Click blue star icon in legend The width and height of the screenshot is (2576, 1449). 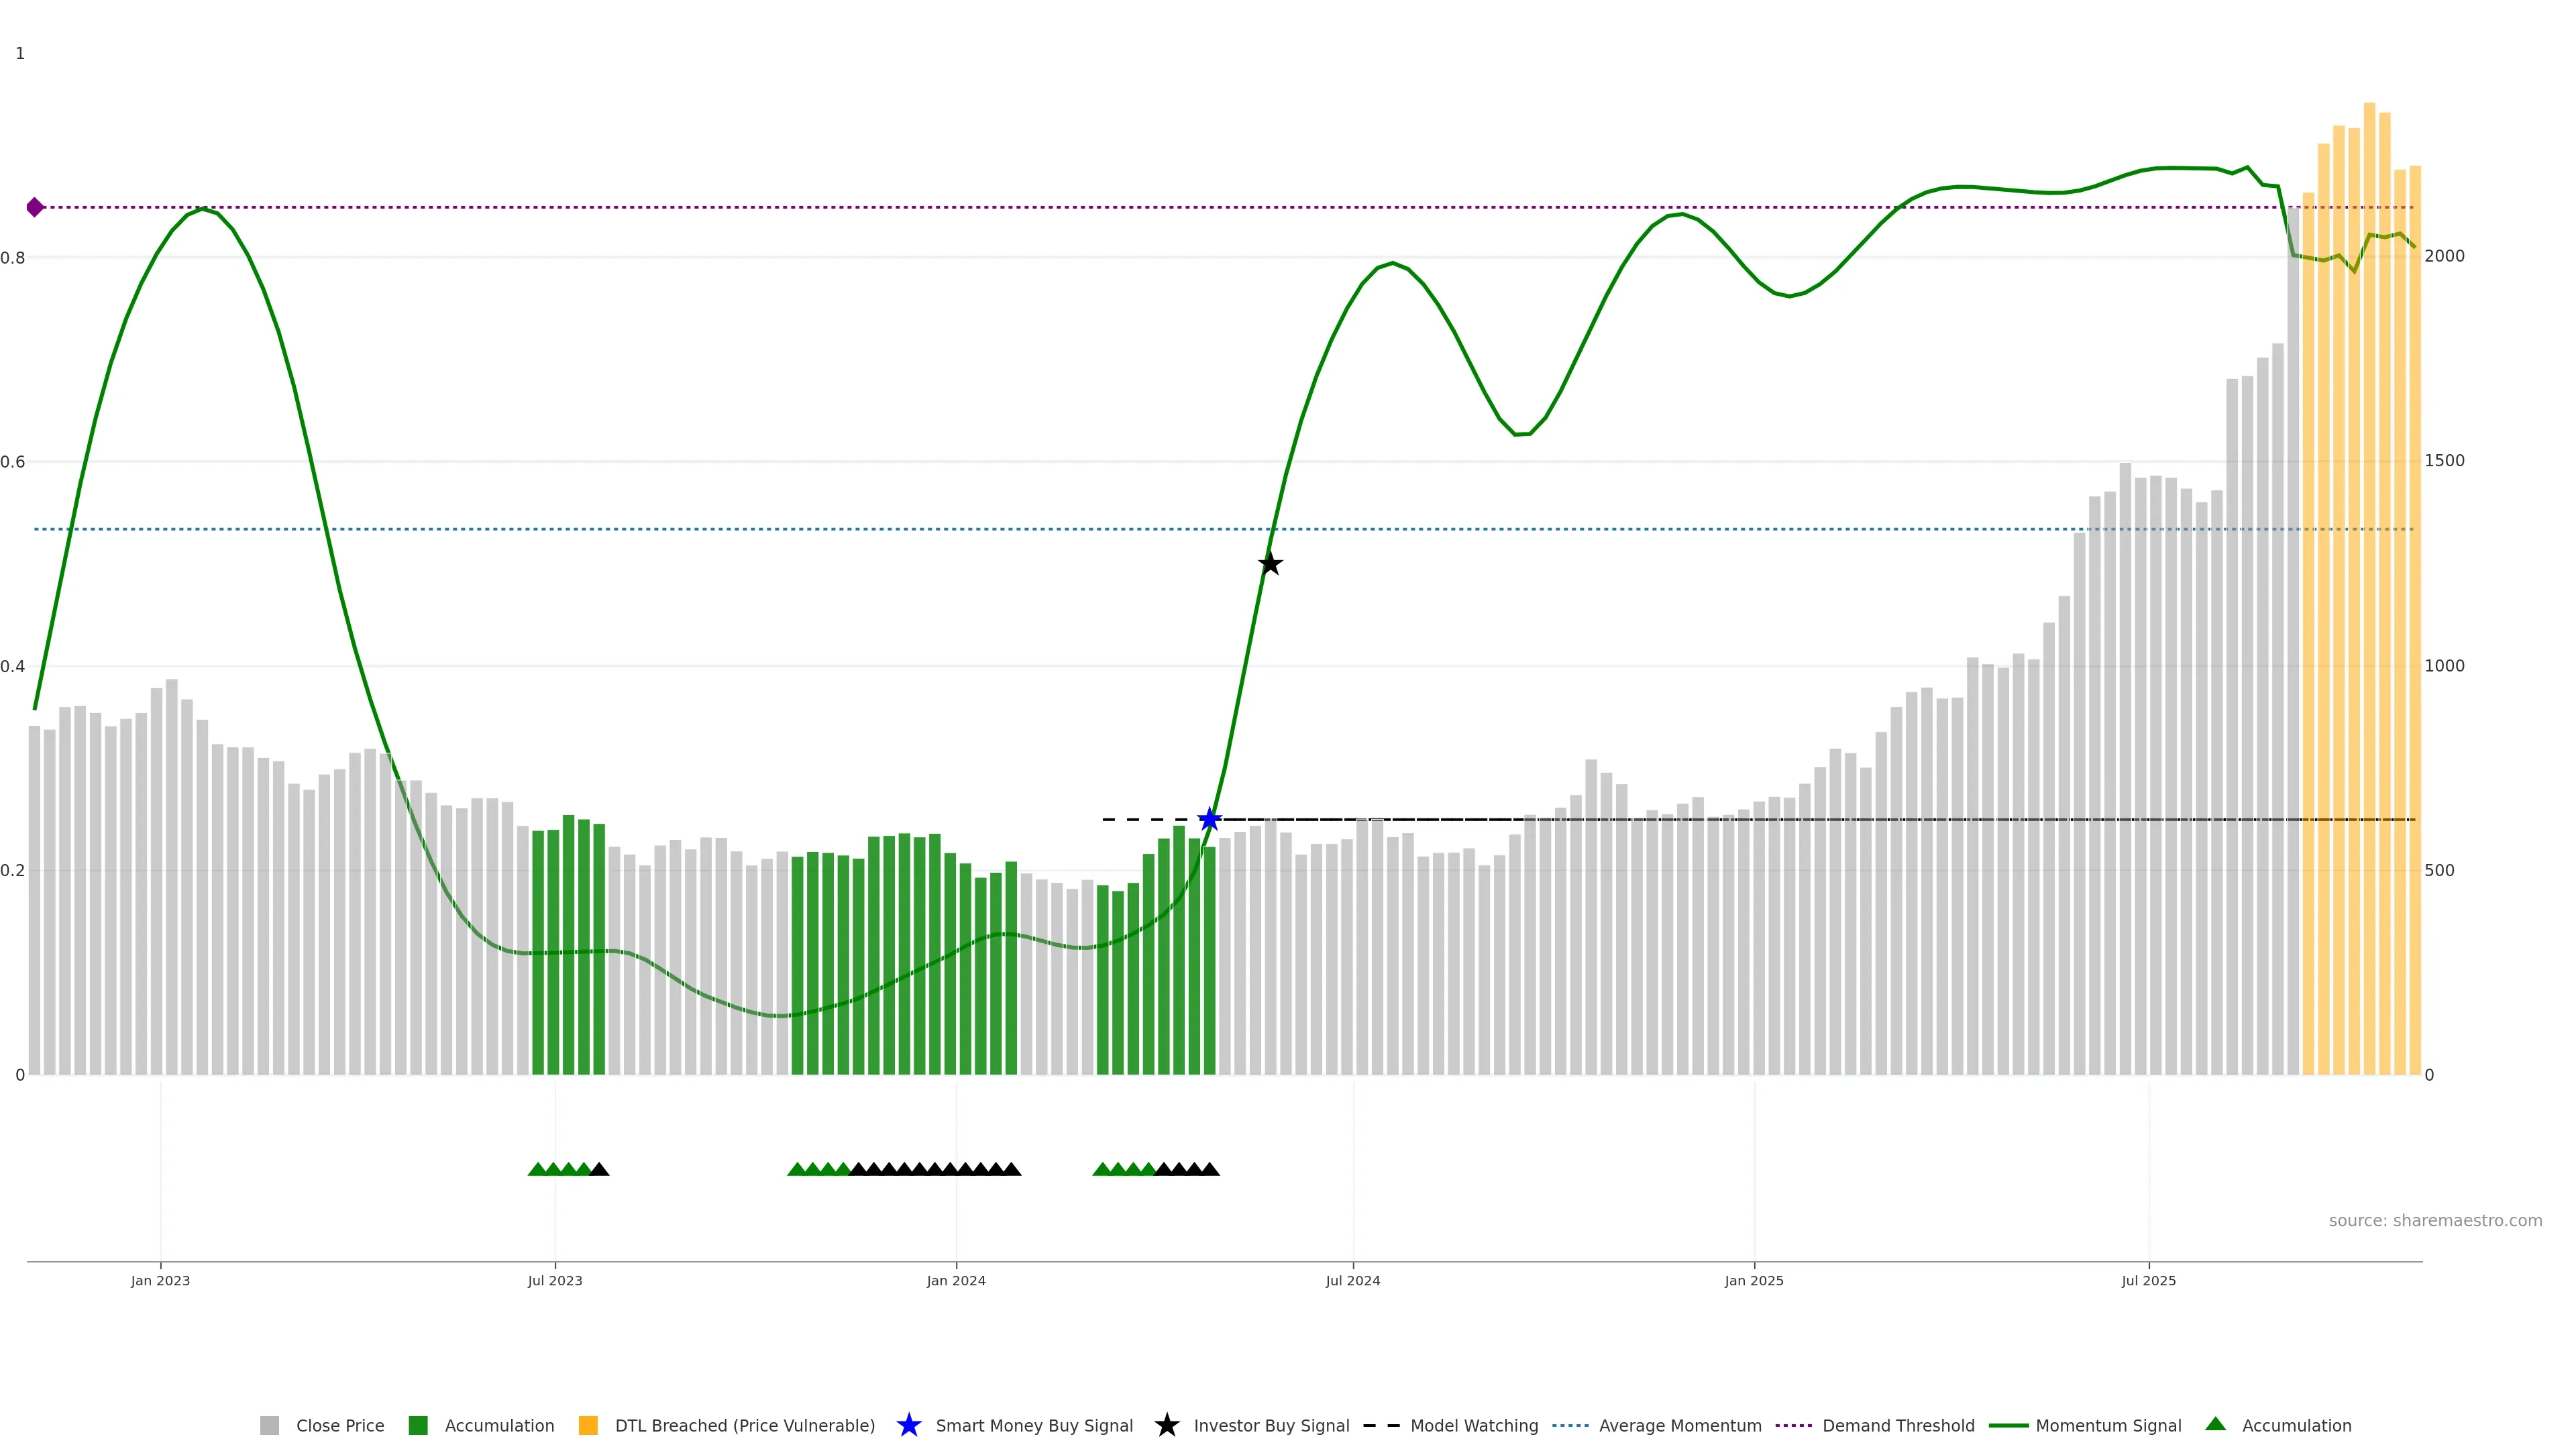908,1425
